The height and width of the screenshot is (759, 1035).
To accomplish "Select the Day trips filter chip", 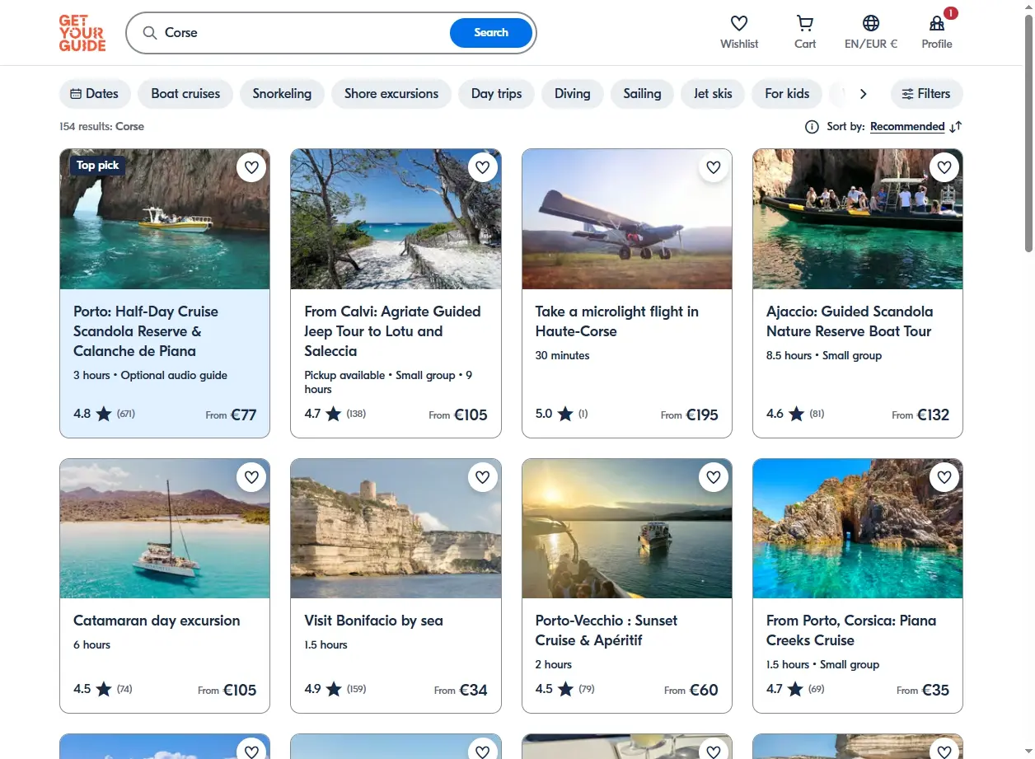I will tap(496, 94).
